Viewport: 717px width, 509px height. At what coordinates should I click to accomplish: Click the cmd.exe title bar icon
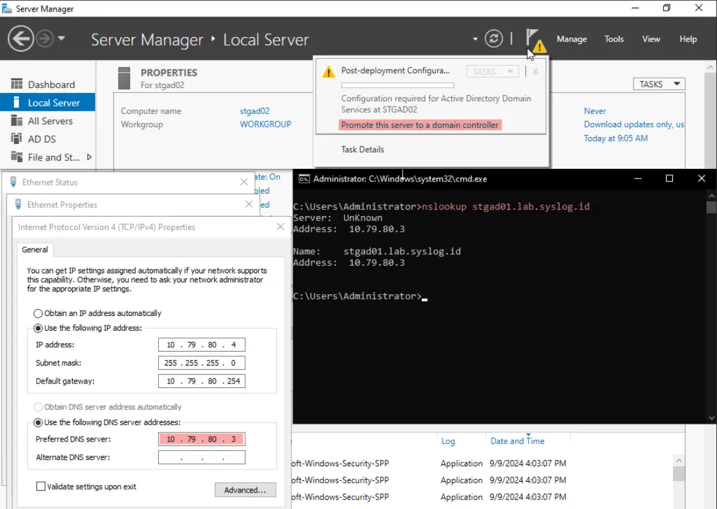(304, 178)
